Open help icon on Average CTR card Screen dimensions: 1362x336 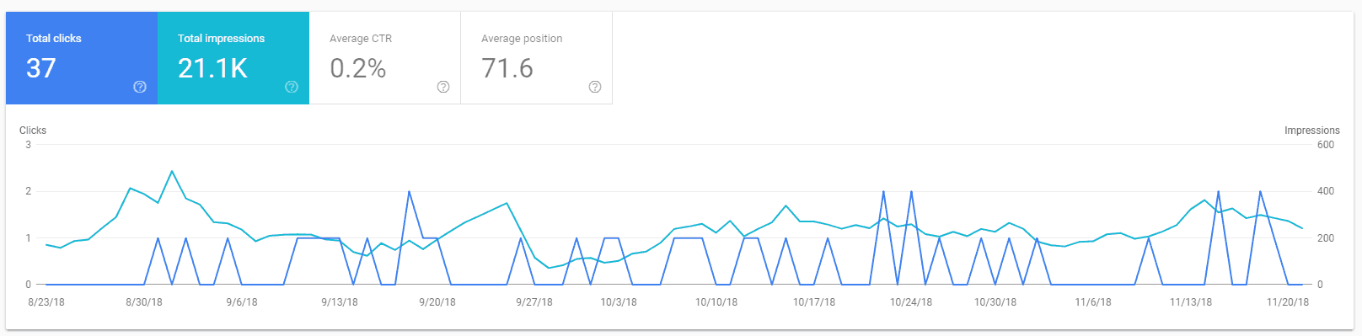tap(443, 87)
